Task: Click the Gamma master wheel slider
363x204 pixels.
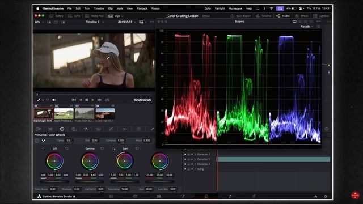Action: coord(90,182)
